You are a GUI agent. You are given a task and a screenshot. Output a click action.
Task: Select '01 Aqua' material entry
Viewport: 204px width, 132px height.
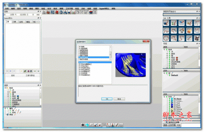click(x=177, y=99)
